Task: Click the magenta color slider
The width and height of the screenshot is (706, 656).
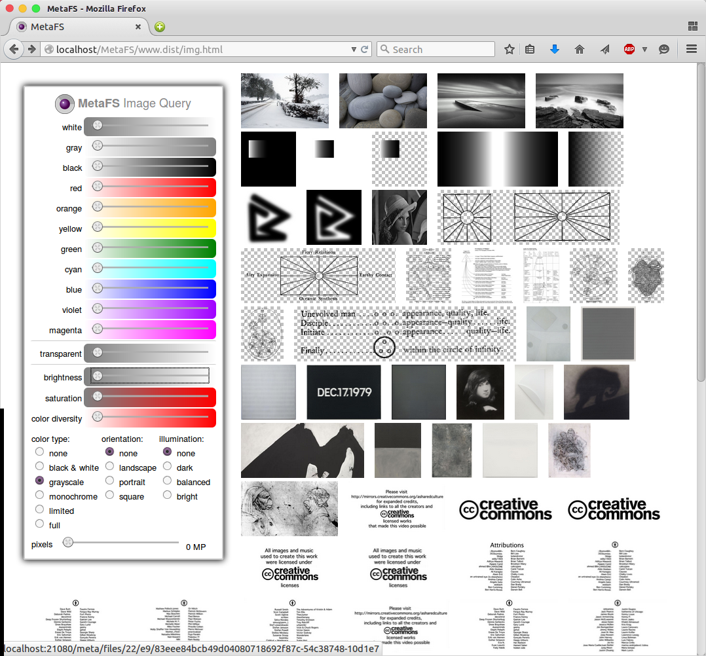Action: coord(151,328)
